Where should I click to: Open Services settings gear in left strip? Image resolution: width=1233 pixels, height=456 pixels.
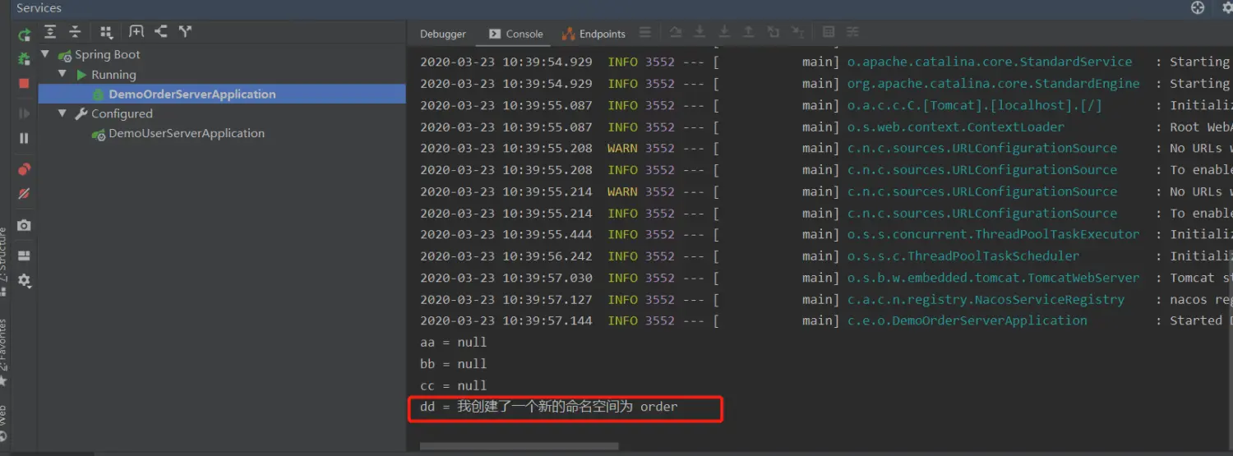[x=24, y=280]
